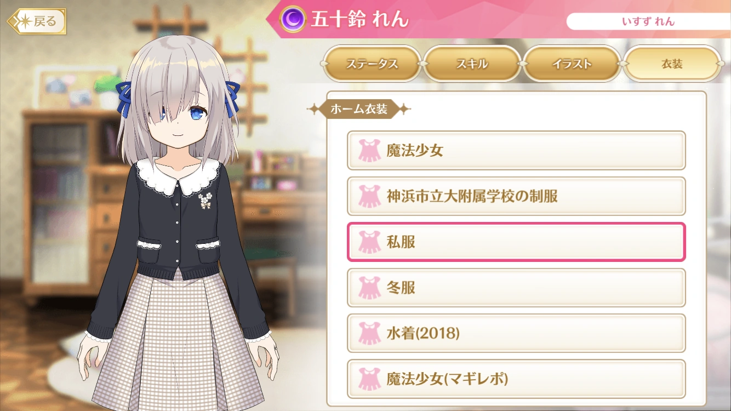
Task: Select 水着(2018) swimsuit costume
Action: pos(516,333)
